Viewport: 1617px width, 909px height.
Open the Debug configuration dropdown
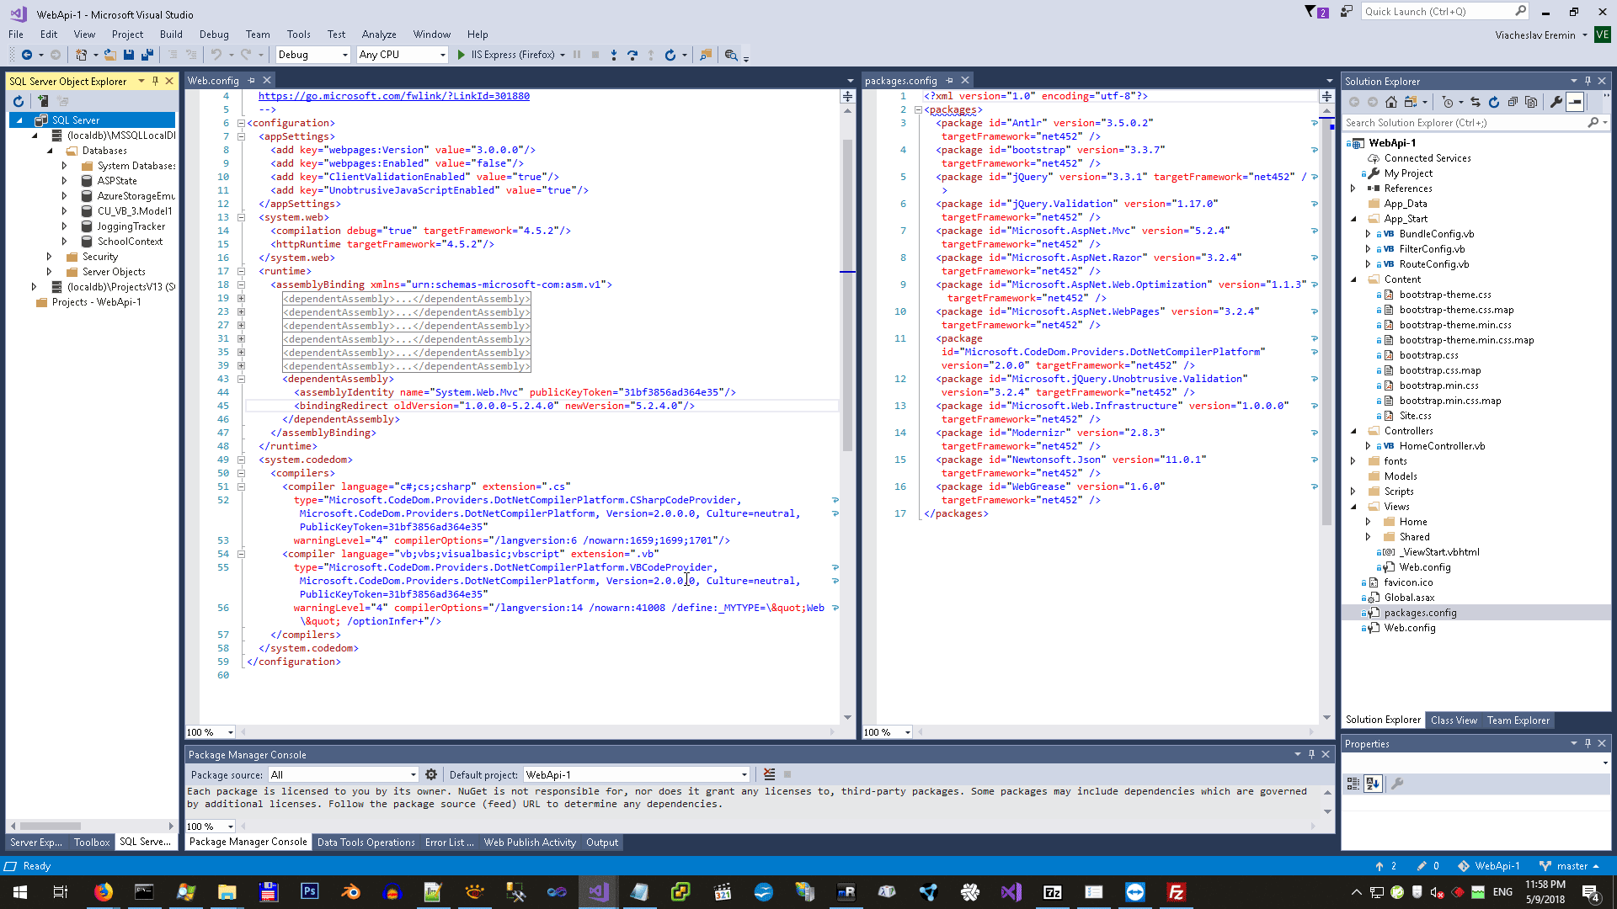(x=344, y=55)
